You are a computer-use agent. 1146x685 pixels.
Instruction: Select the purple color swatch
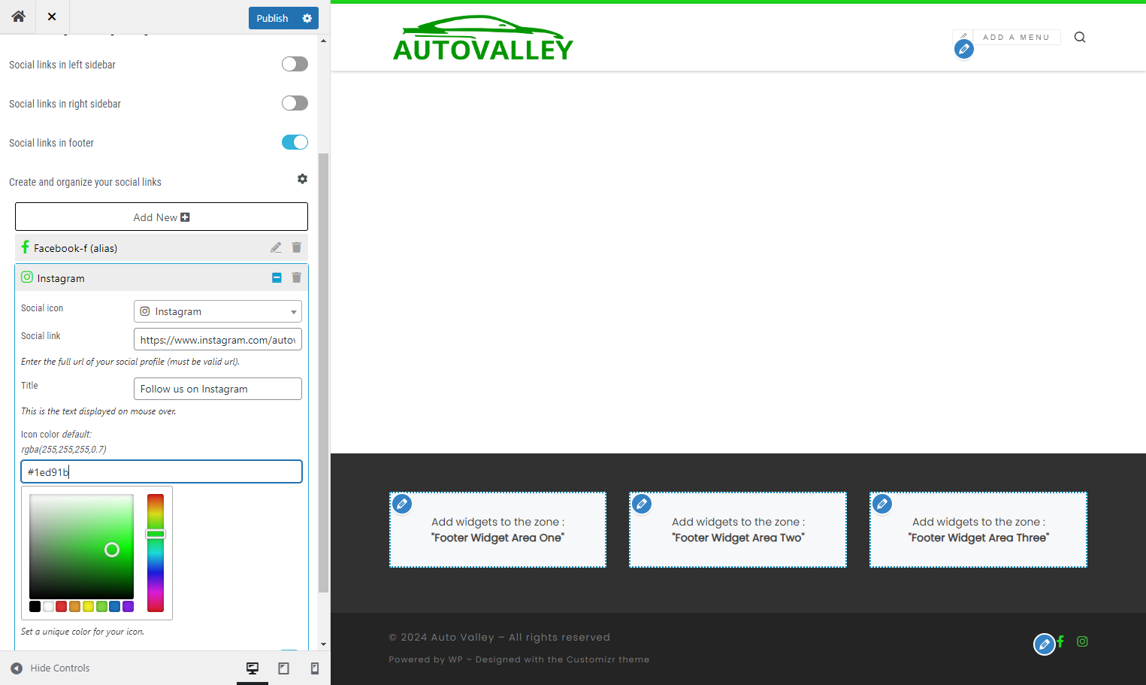(129, 606)
